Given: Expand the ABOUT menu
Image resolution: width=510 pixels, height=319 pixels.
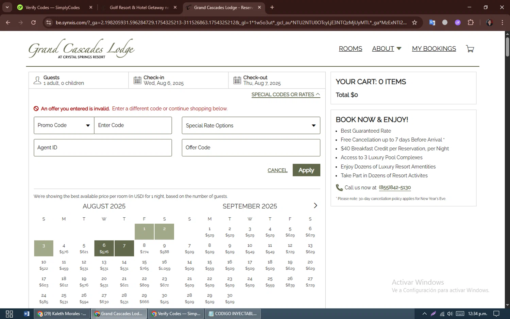Looking at the screenshot, I should (387, 49).
